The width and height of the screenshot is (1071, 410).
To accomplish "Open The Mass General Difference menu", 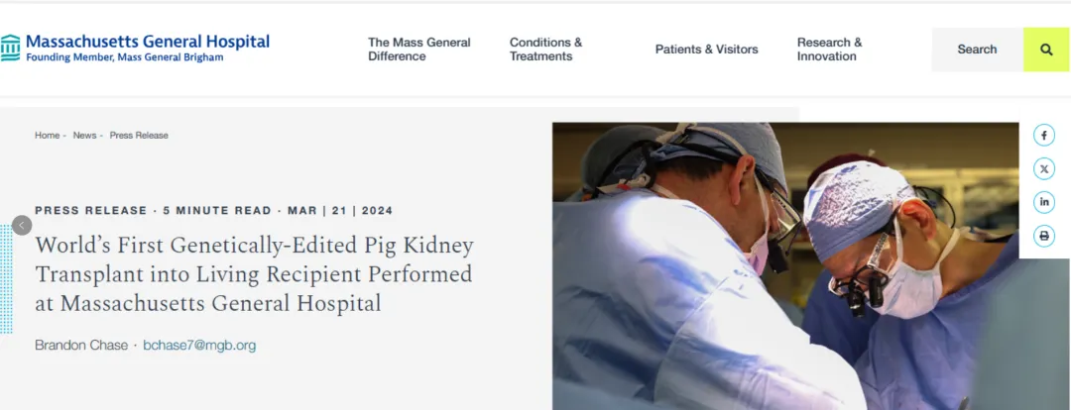I will [419, 50].
